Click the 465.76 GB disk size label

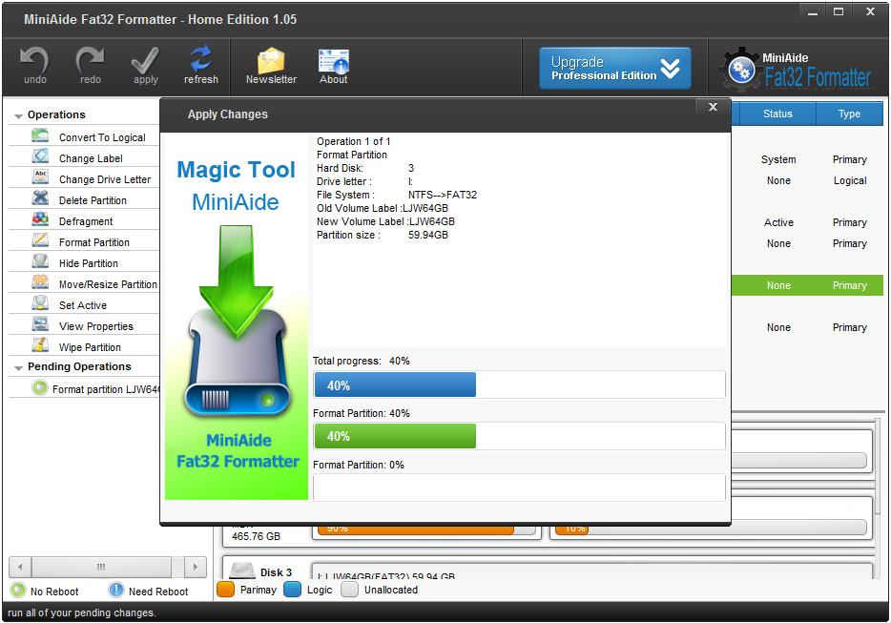tap(256, 536)
